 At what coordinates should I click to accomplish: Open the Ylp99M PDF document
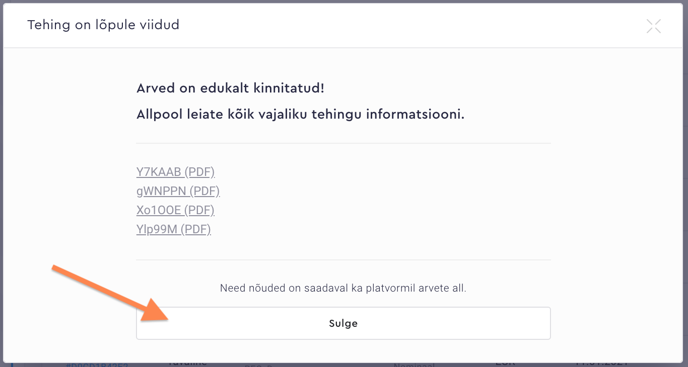pos(173,229)
